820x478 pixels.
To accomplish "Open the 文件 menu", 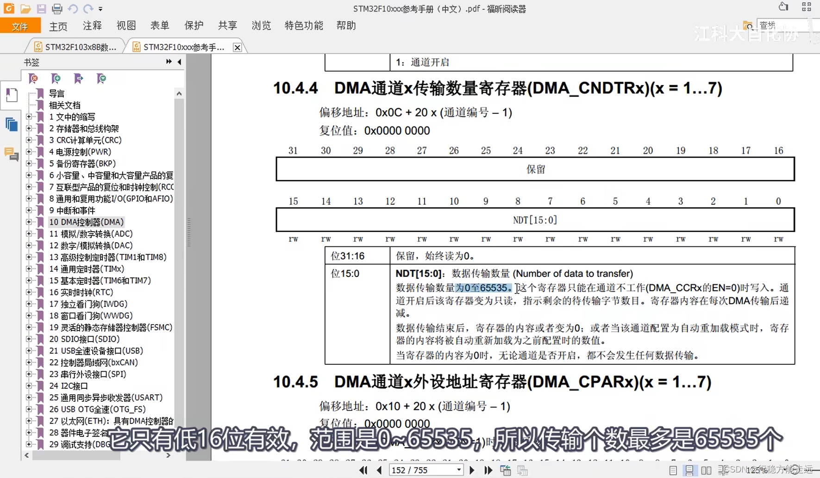I will click(20, 26).
